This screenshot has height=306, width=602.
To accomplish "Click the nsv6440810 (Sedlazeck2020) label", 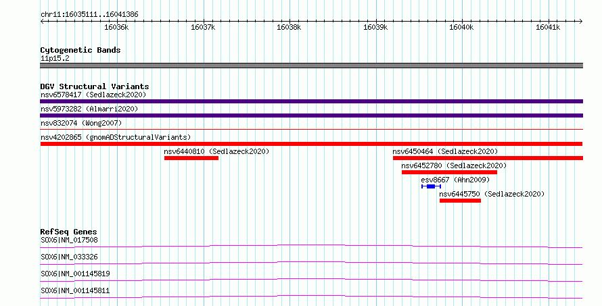I will click(216, 151).
